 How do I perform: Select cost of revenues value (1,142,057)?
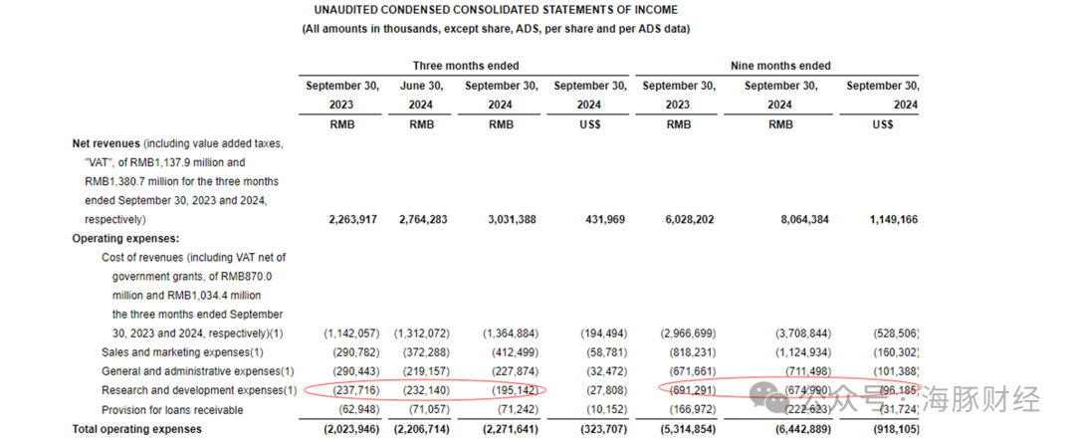[x=351, y=333]
